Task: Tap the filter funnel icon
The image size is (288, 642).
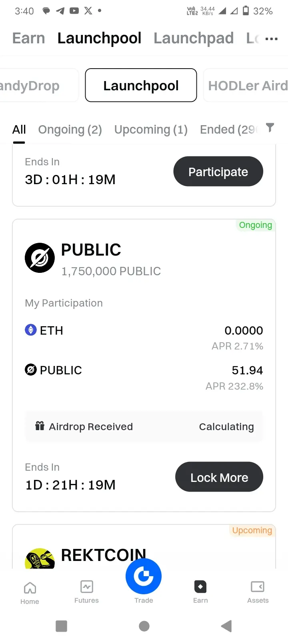Action: [x=270, y=128]
